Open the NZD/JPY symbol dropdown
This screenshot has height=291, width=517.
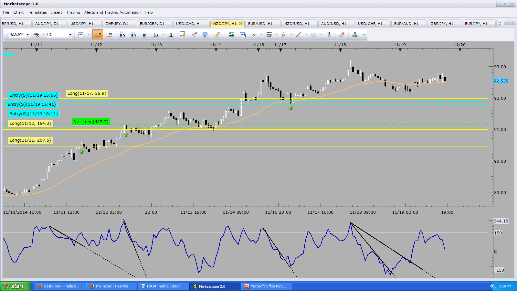27,35
